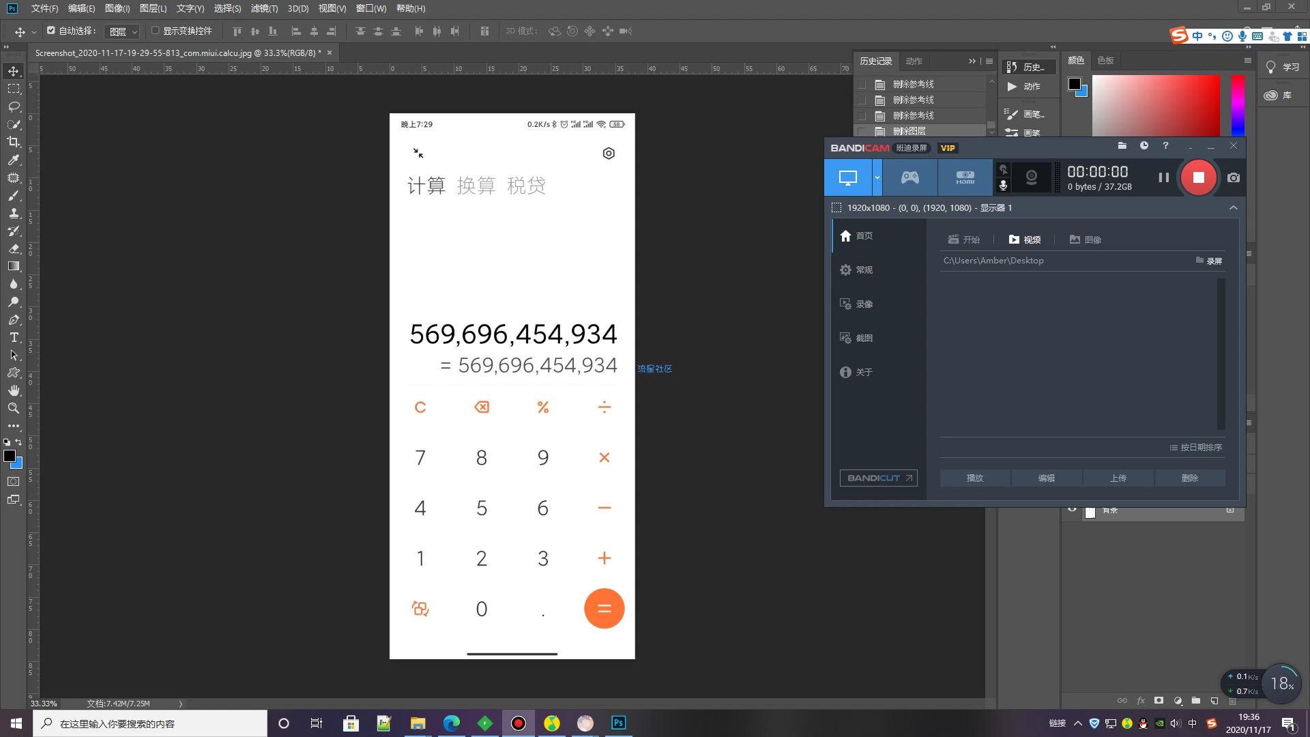Select the Gradient tool

14,266
